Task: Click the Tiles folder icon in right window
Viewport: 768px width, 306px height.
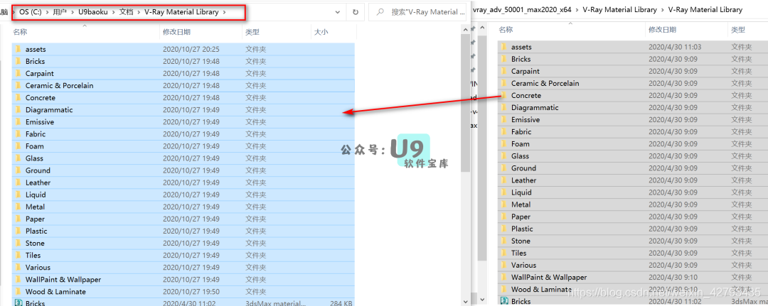Action: pyautogui.click(x=504, y=253)
